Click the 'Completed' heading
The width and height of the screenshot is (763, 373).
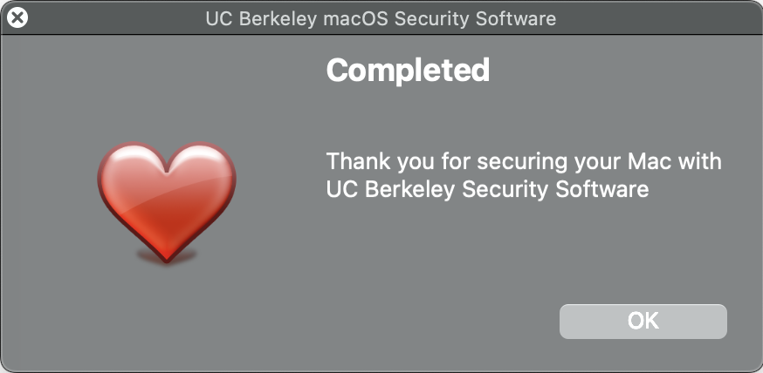[408, 71]
